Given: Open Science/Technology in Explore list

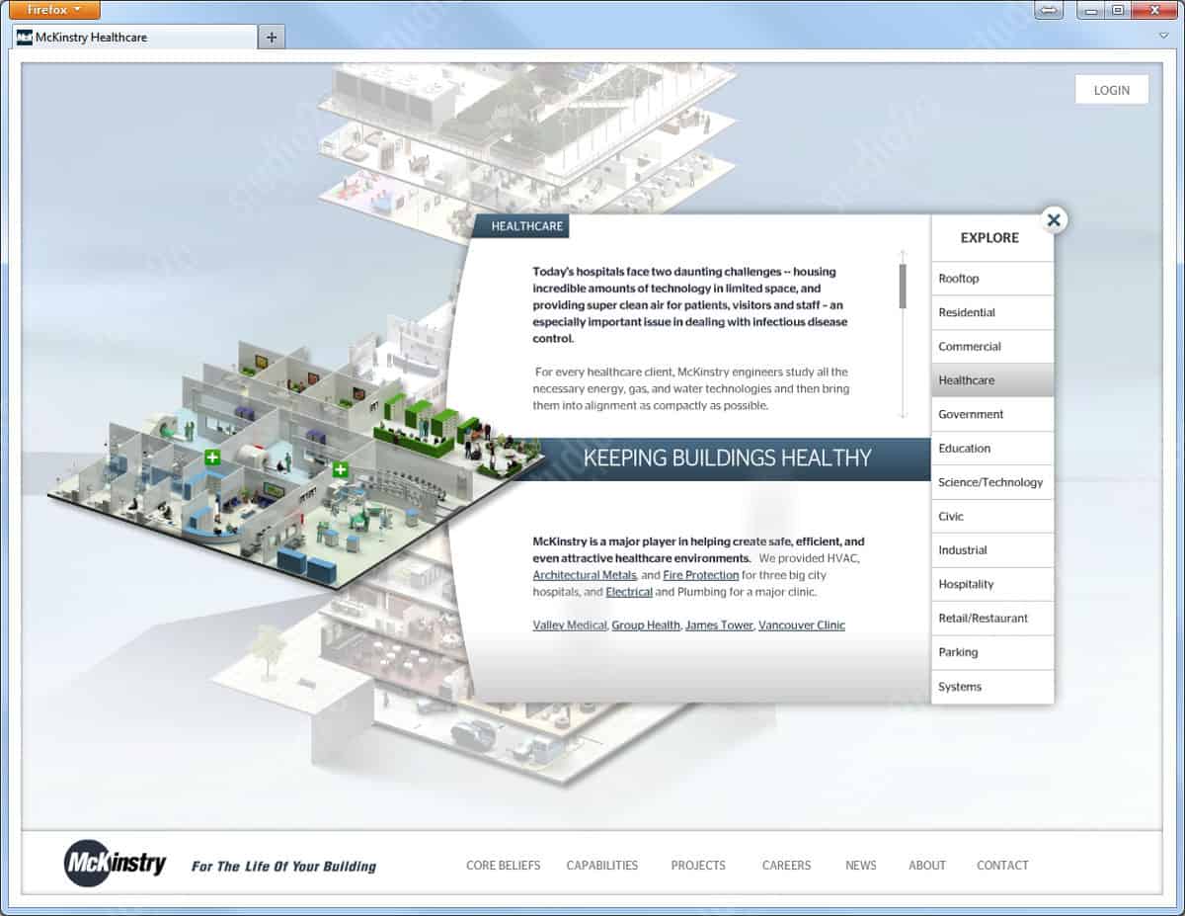Looking at the screenshot, I should click(992, 482).
